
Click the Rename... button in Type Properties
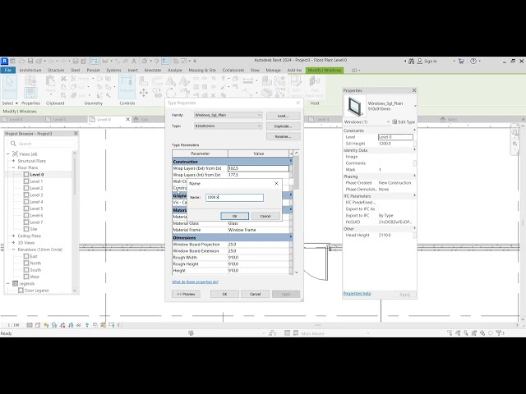(283, 137)
